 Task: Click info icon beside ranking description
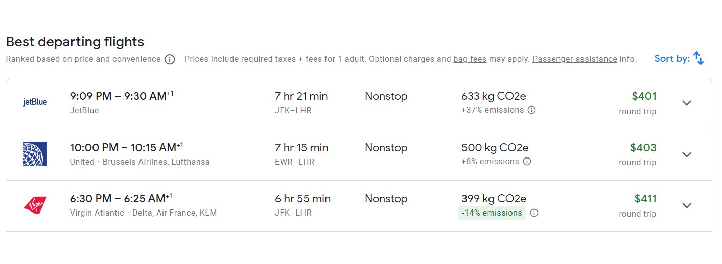click(x=170, y=59)
